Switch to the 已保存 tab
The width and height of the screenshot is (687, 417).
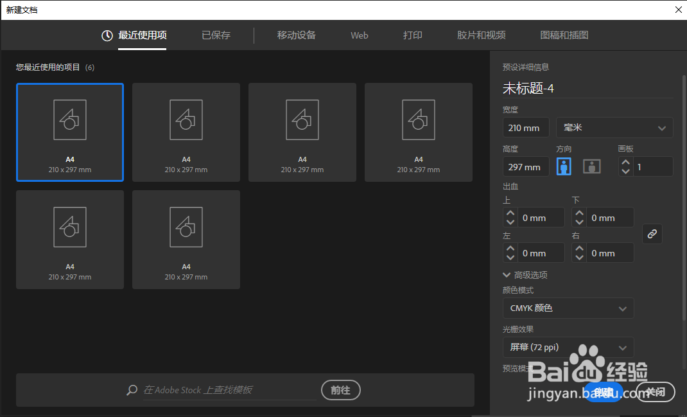point(216,35)
